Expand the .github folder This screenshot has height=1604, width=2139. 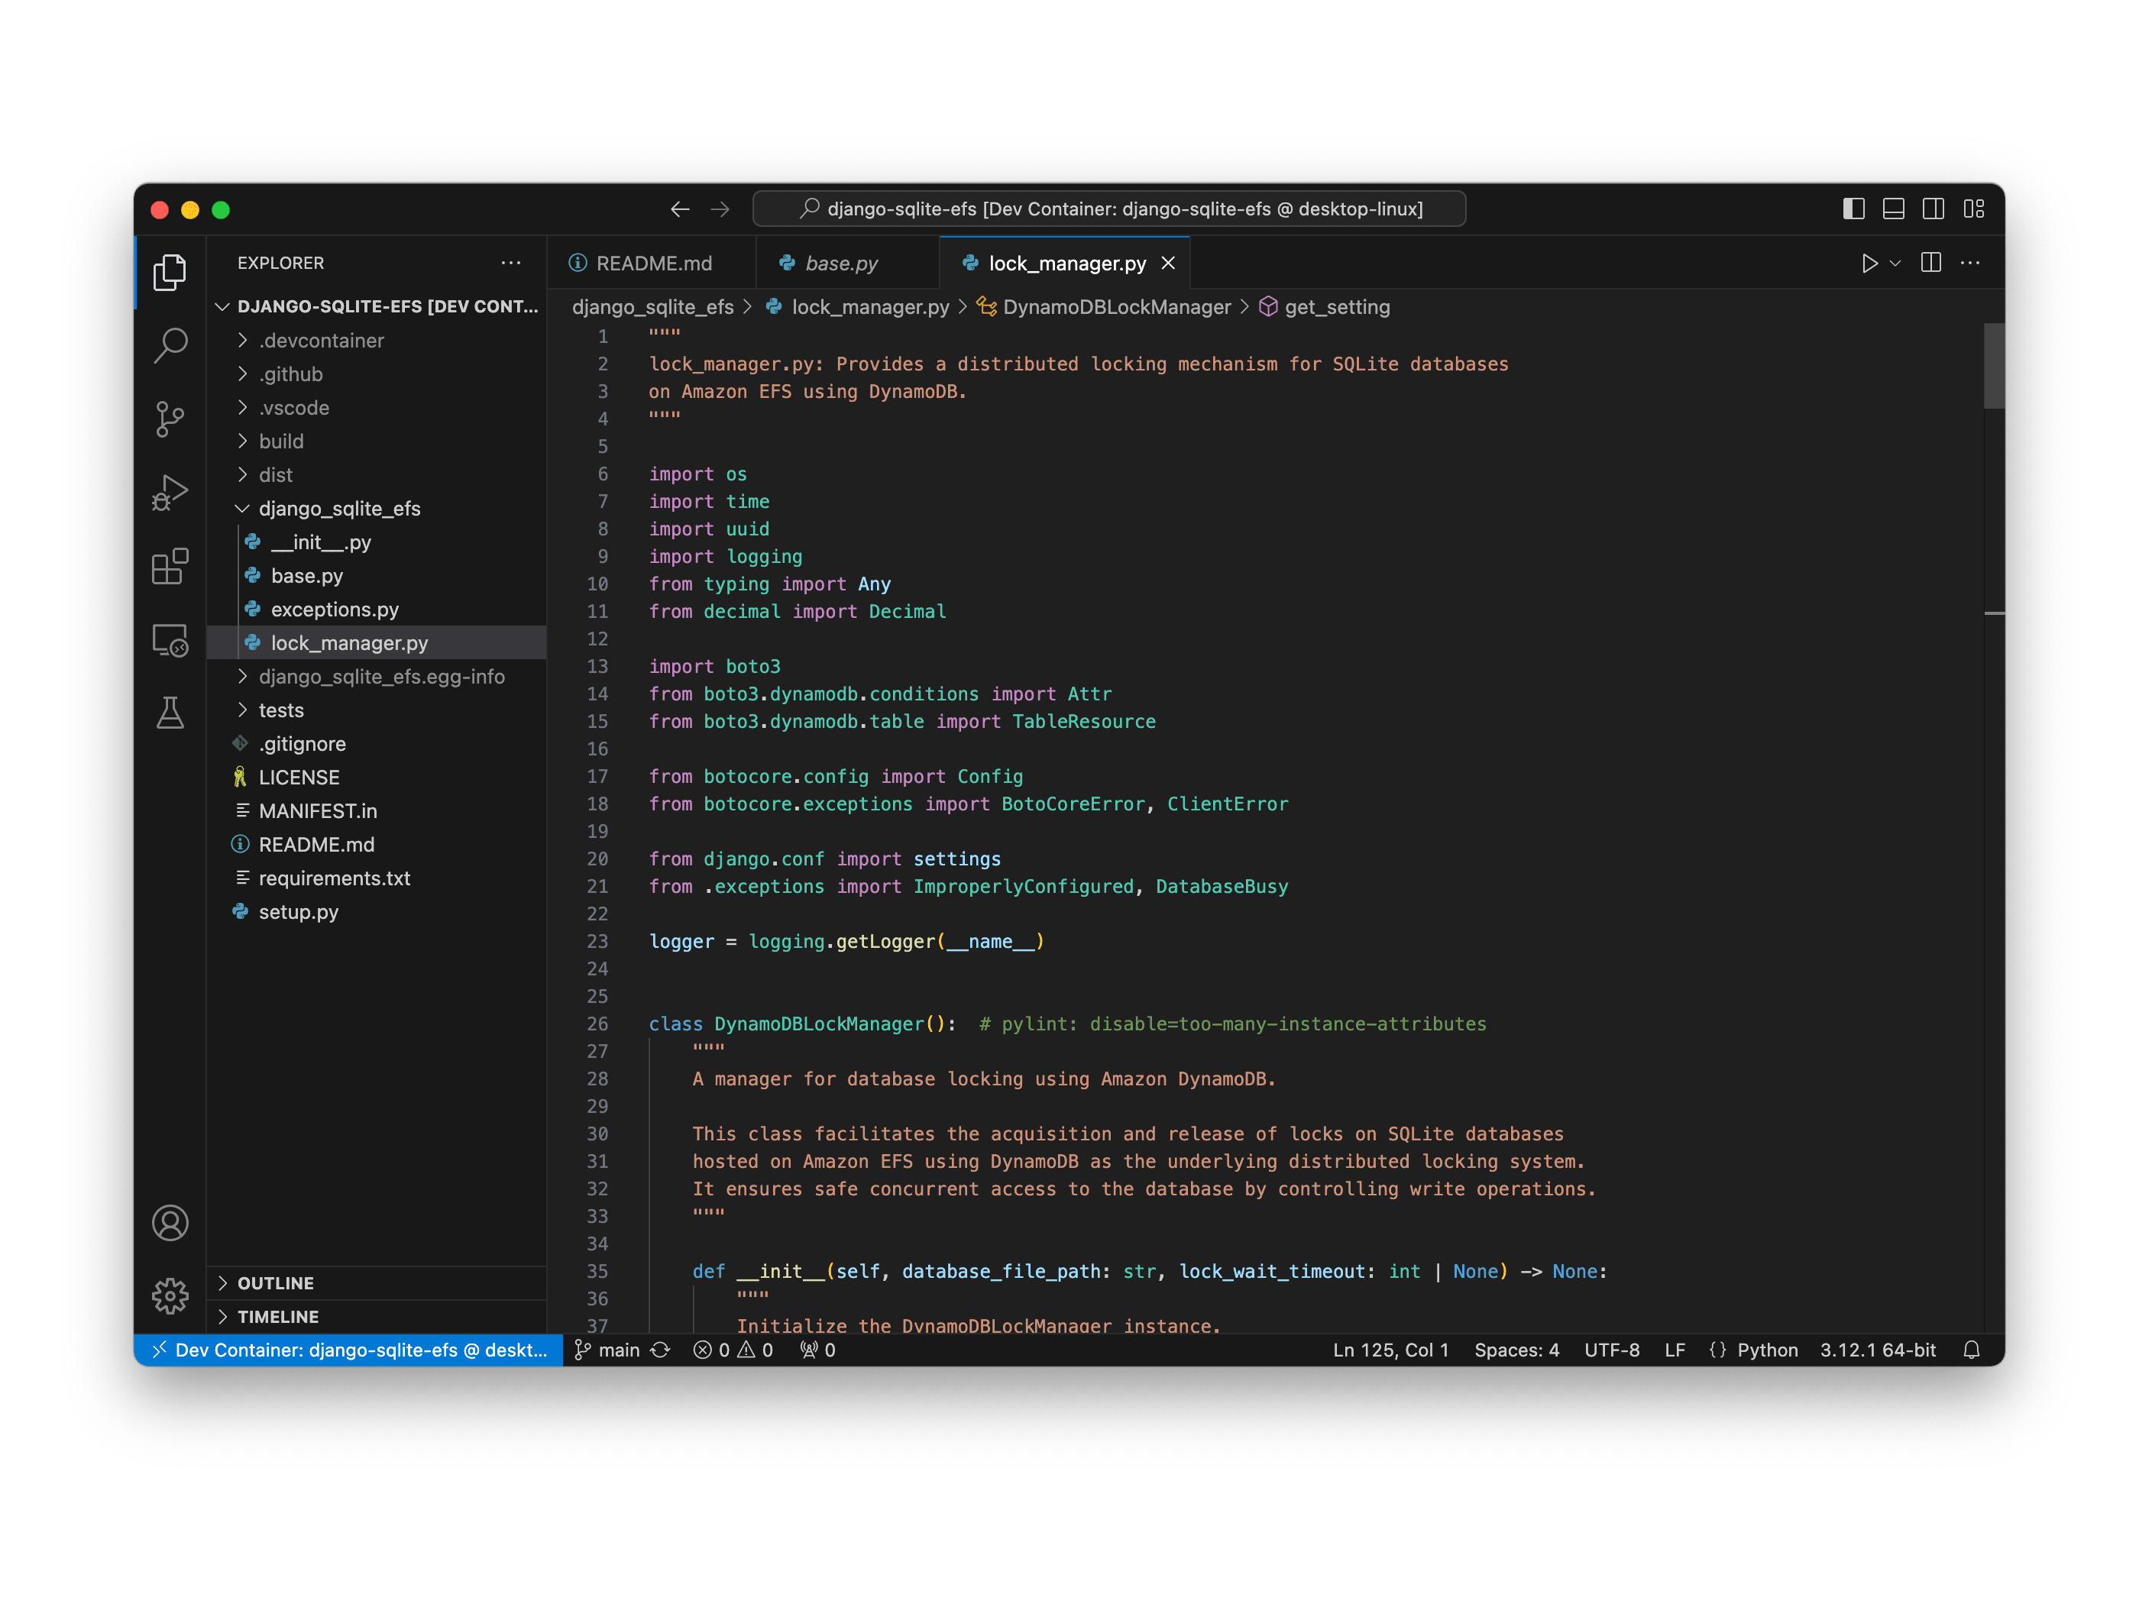(377, 374)
